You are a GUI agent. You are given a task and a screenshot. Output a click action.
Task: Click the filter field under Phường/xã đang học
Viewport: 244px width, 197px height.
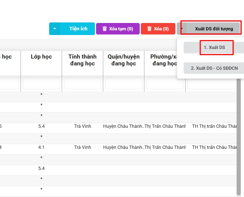[165, 83]
